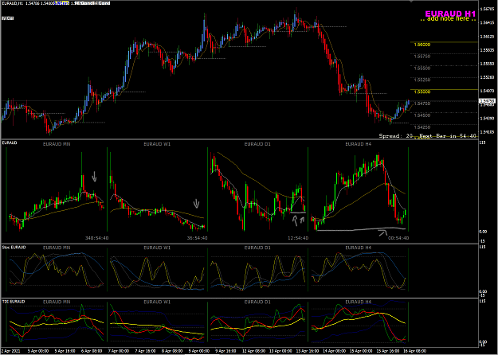Select the yellow 1.56000 level label

pos(422,45)
